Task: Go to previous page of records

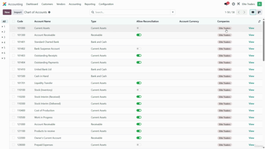Action: coord(238,12)
